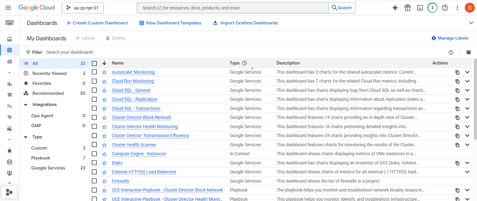477x201 pixels.
Task: Check the Cloud SQL - Replication checkbox
Action: [94, 99]
